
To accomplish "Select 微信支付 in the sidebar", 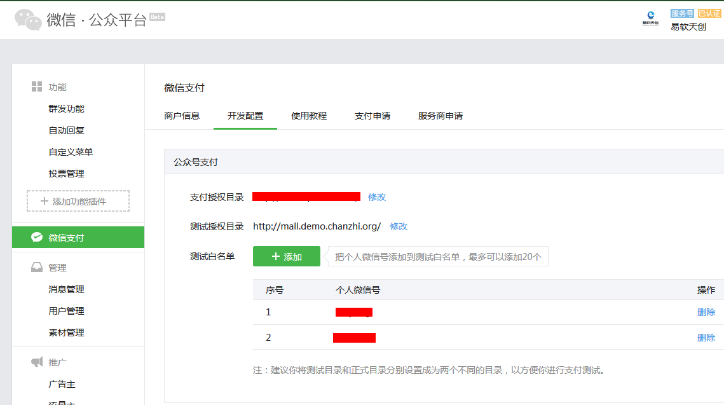I will tap(78, 237).
